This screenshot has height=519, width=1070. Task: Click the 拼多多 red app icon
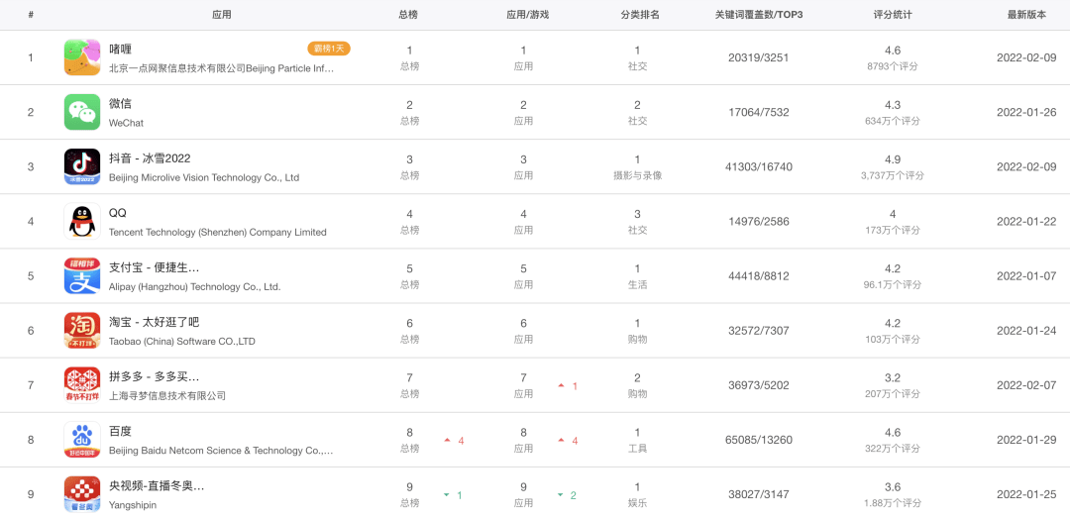click(82, 385)
